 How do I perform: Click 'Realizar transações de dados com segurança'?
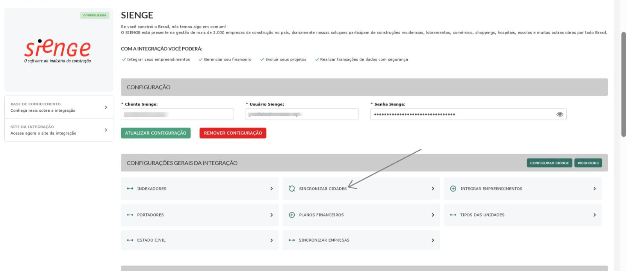click(364, 59)
